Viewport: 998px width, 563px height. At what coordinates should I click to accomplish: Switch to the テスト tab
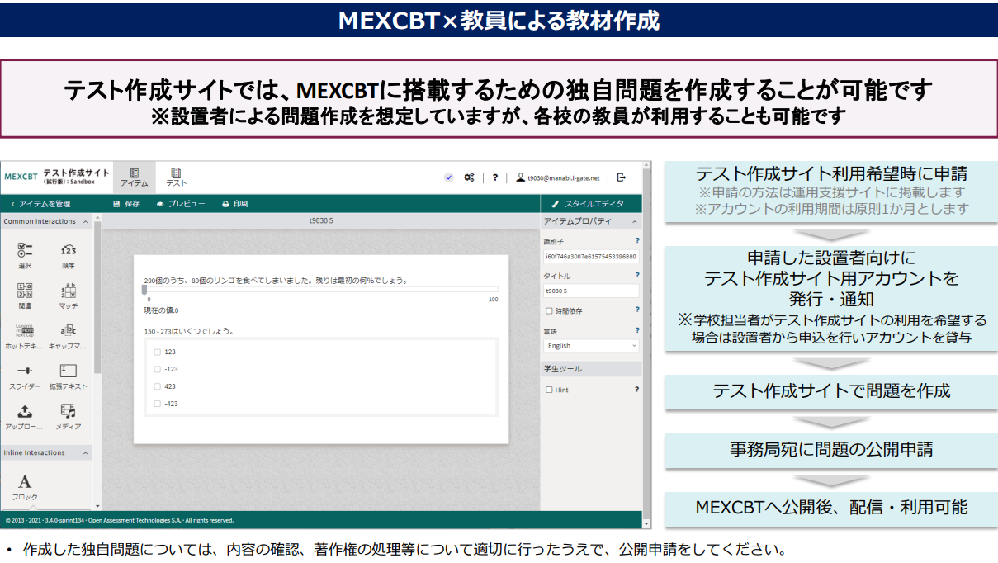[176, 177]
